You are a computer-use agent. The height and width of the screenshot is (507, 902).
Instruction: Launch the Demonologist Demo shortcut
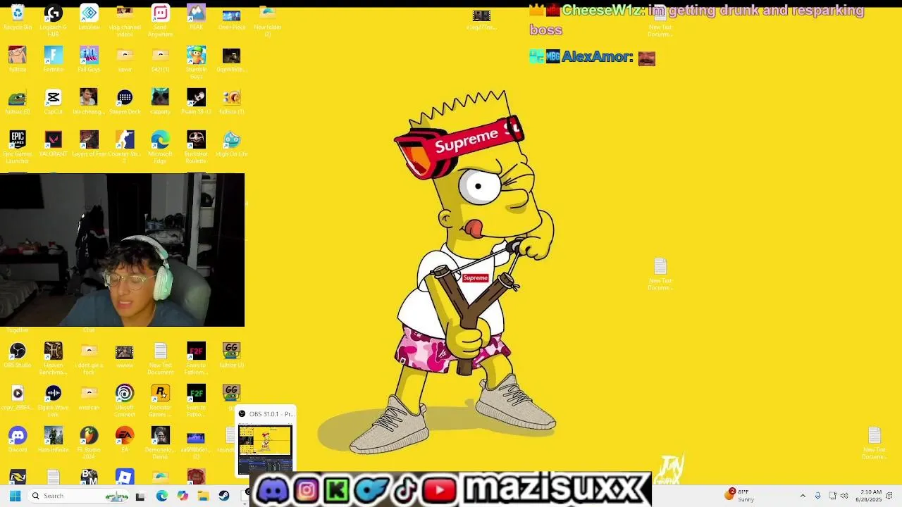pyautogui.click(x=160, y=442)
